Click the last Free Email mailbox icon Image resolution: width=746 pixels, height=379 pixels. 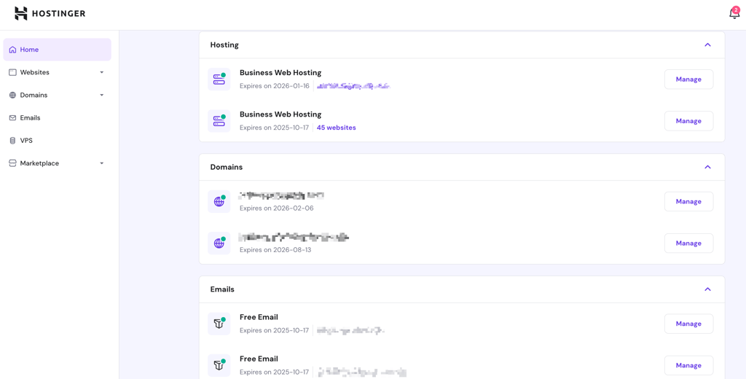[219, 365]
